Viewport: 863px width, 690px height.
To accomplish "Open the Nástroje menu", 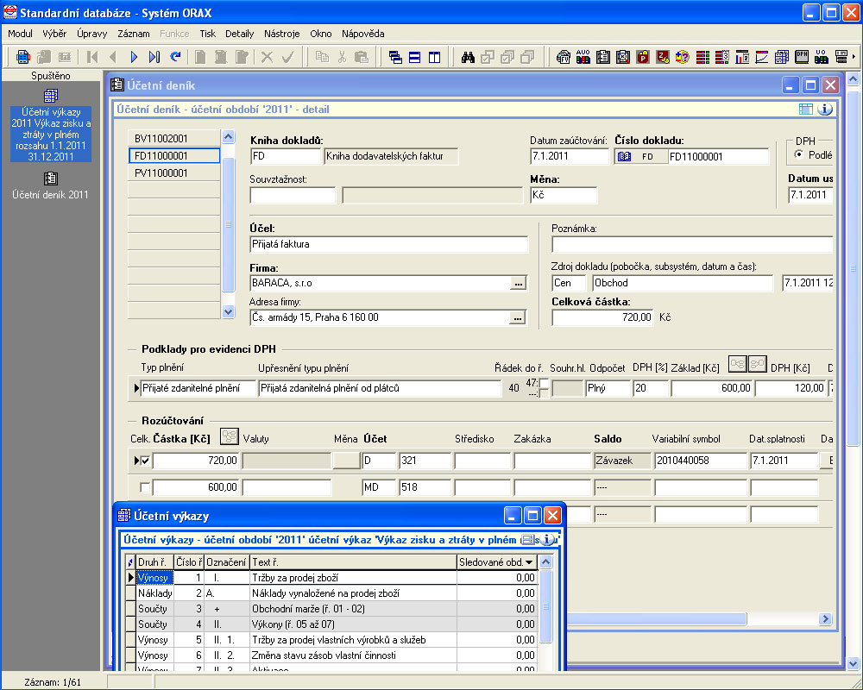I will tap(283, 34).
